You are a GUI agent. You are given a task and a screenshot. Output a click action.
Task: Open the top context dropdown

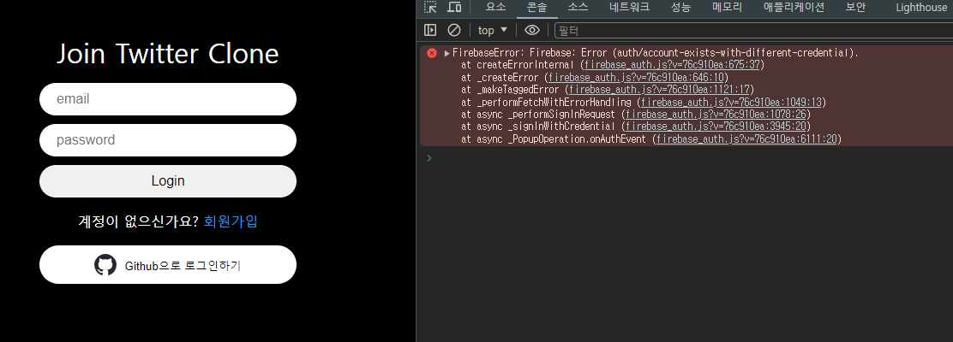[x=492, y=30]
